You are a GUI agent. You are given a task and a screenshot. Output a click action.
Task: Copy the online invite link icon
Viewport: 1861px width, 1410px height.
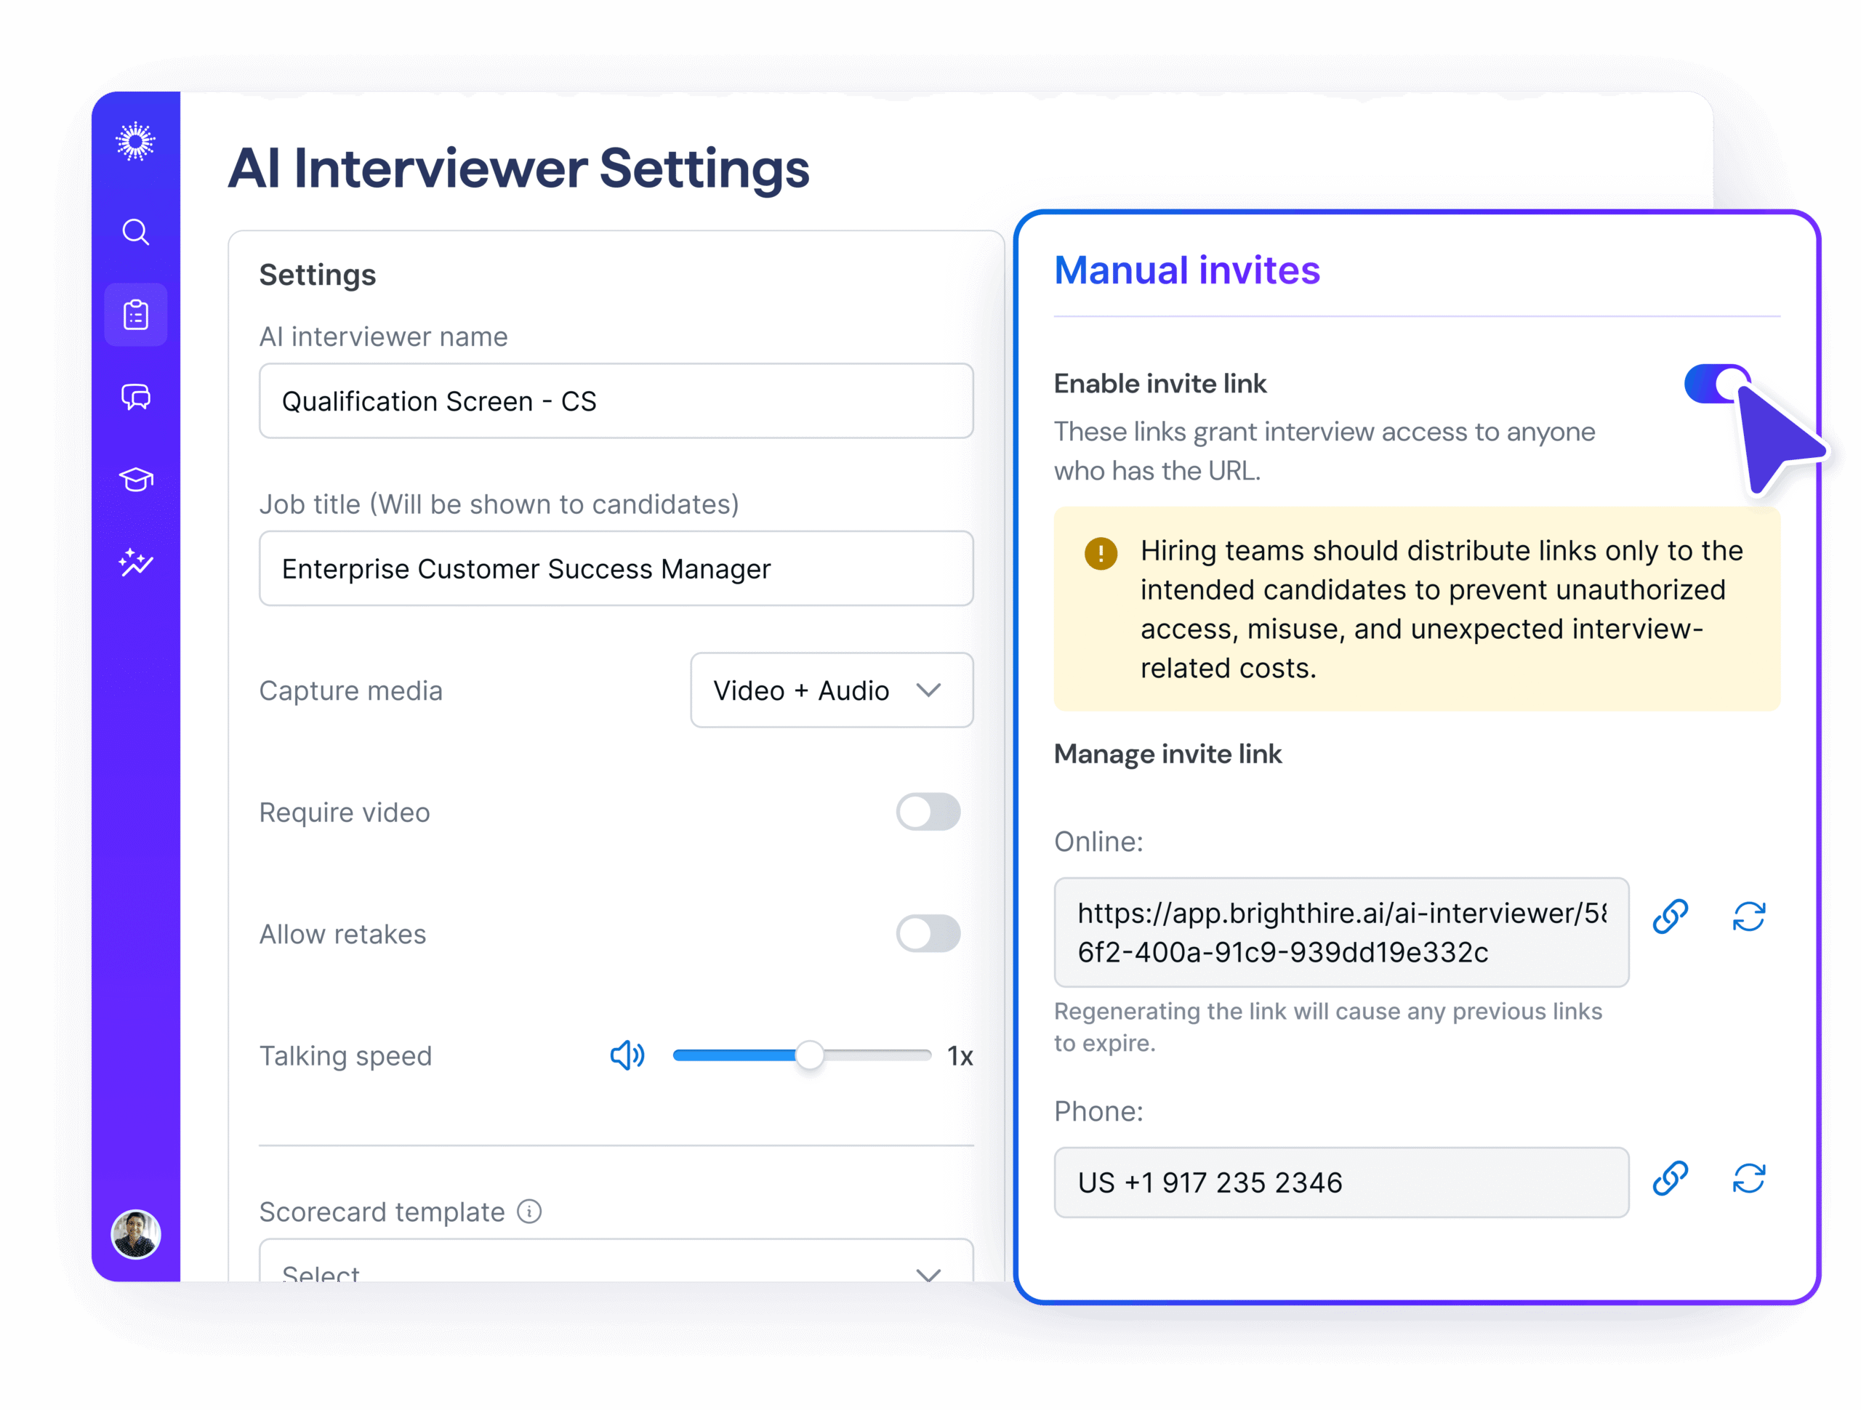click(1670, 917)
